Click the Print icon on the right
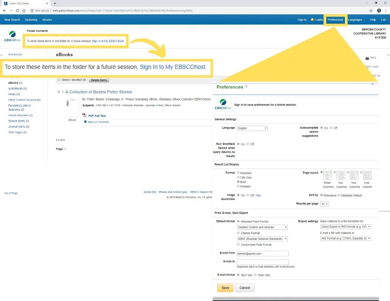The height and width of the screenshot is (301, 390). [x=367, y=58]
